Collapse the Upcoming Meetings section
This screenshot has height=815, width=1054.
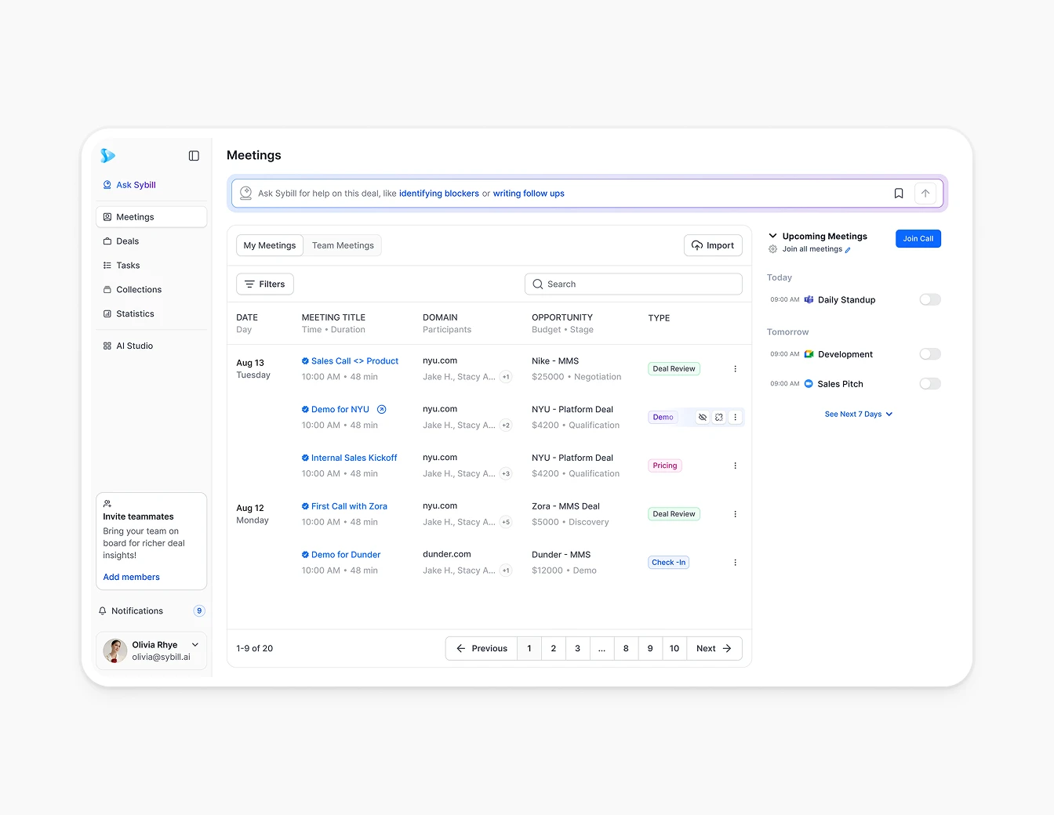click(x=772, y=236)
